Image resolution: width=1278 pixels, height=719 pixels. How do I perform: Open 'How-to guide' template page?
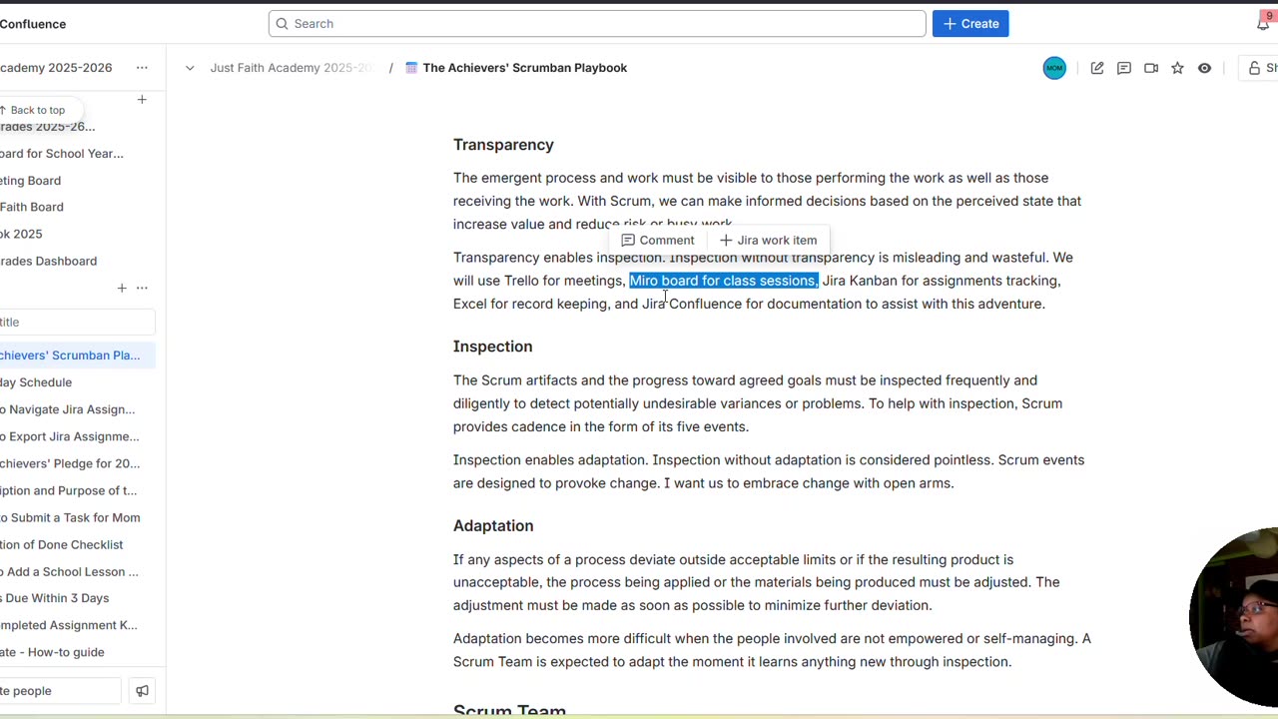(x=52, y=652)
